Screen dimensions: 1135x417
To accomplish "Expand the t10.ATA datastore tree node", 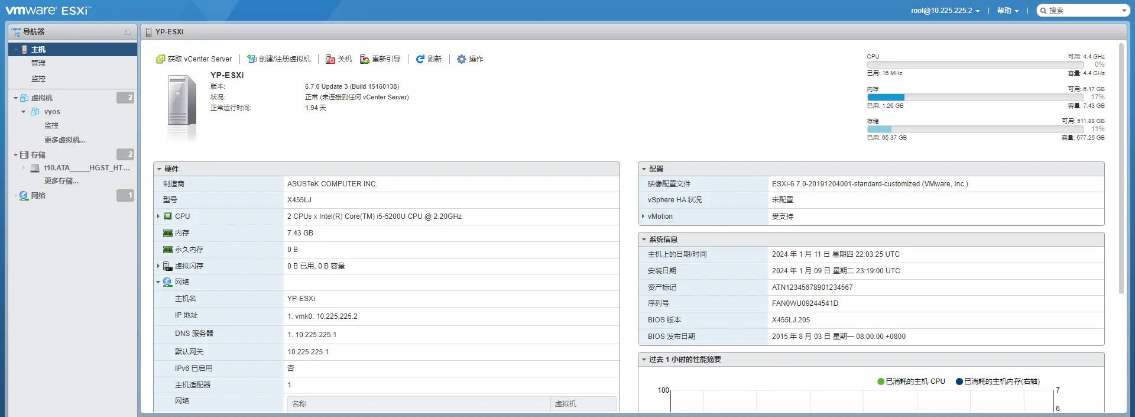I will [x=24, y=169].
